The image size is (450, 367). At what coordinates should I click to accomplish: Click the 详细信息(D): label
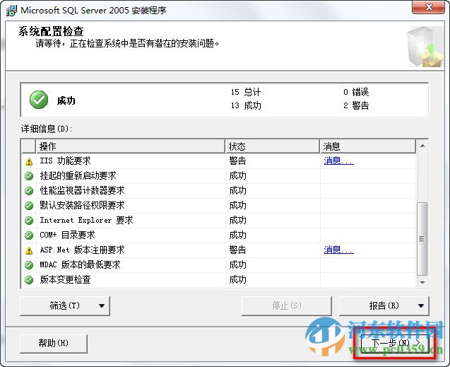pos(47,129)
